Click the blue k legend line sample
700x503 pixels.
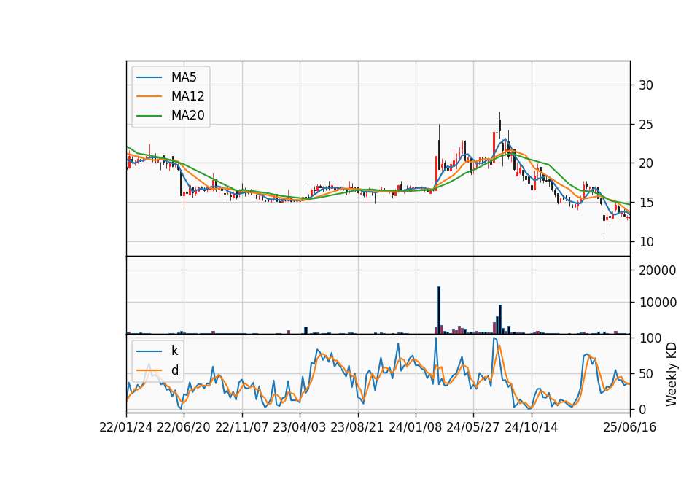click(x=149, y=351)
